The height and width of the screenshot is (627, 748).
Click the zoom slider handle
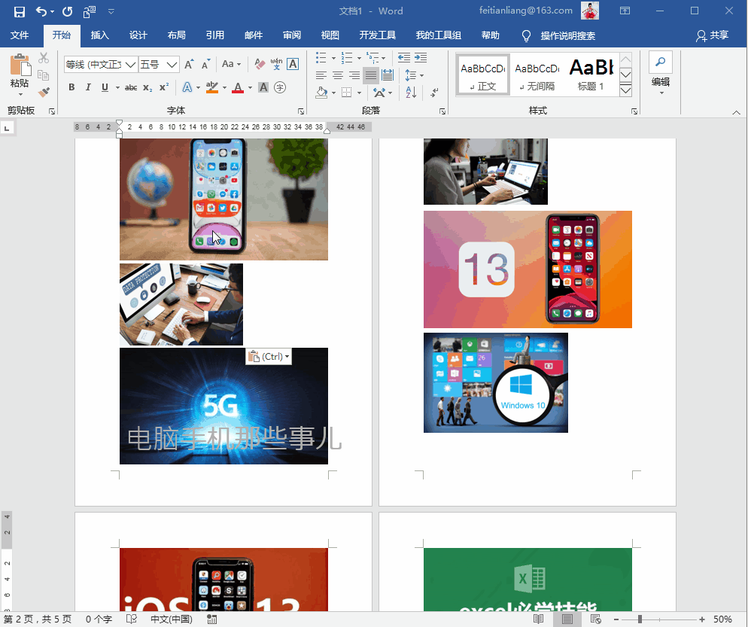[640, 619]
